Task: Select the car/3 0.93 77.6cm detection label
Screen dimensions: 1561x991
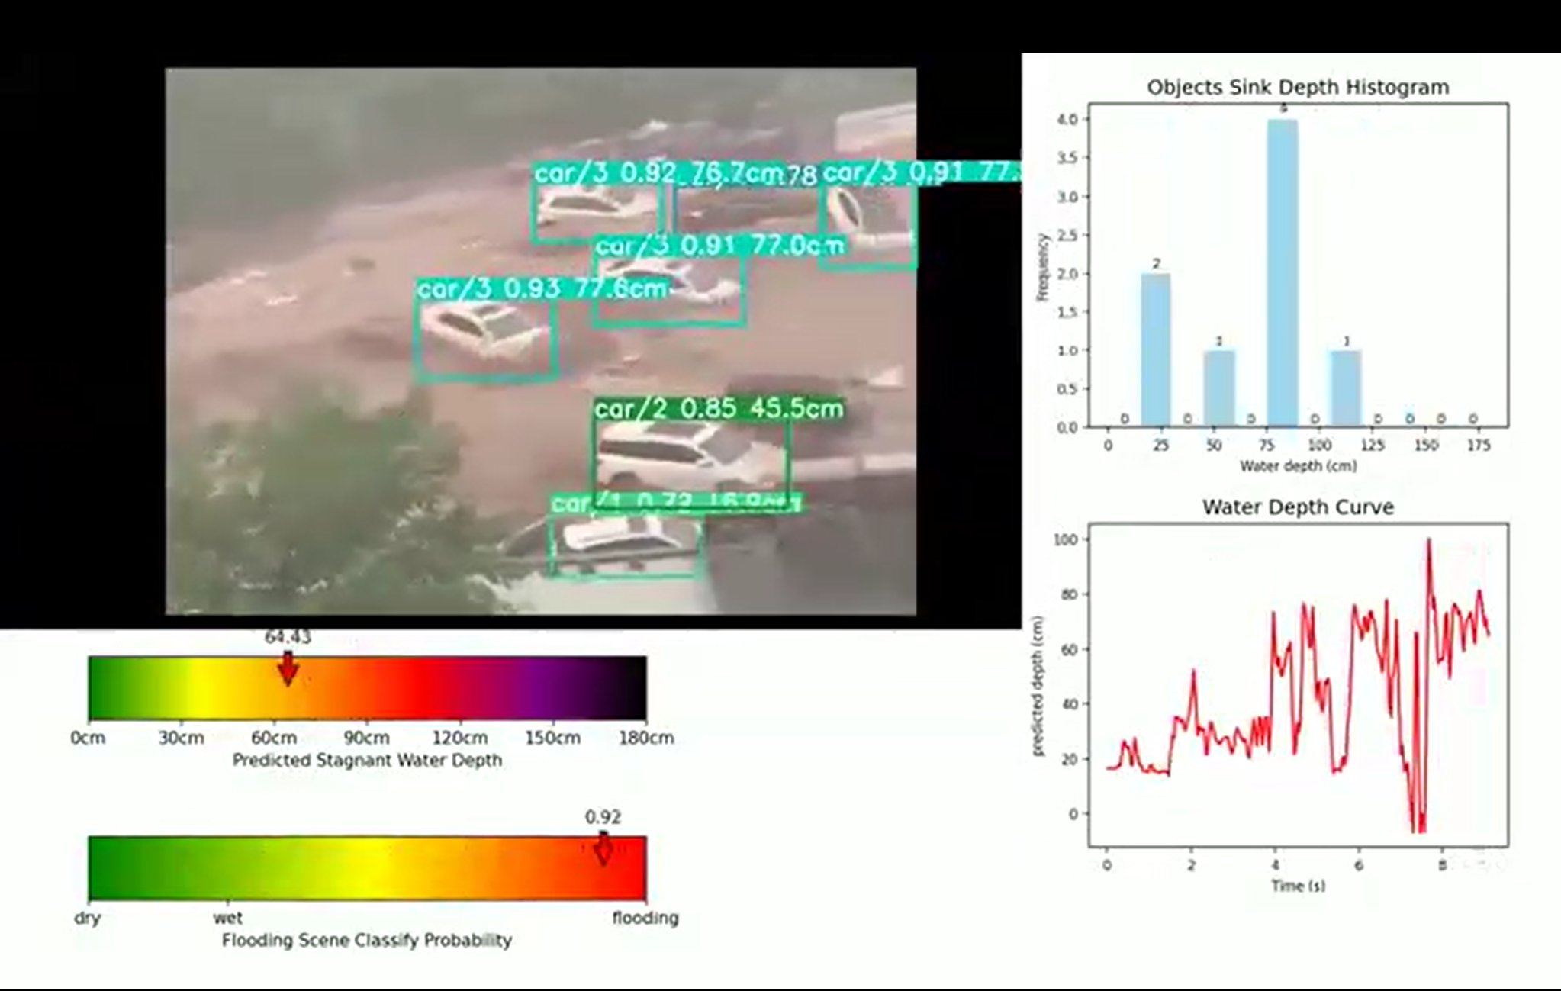Action: click(x=542, y=289)
